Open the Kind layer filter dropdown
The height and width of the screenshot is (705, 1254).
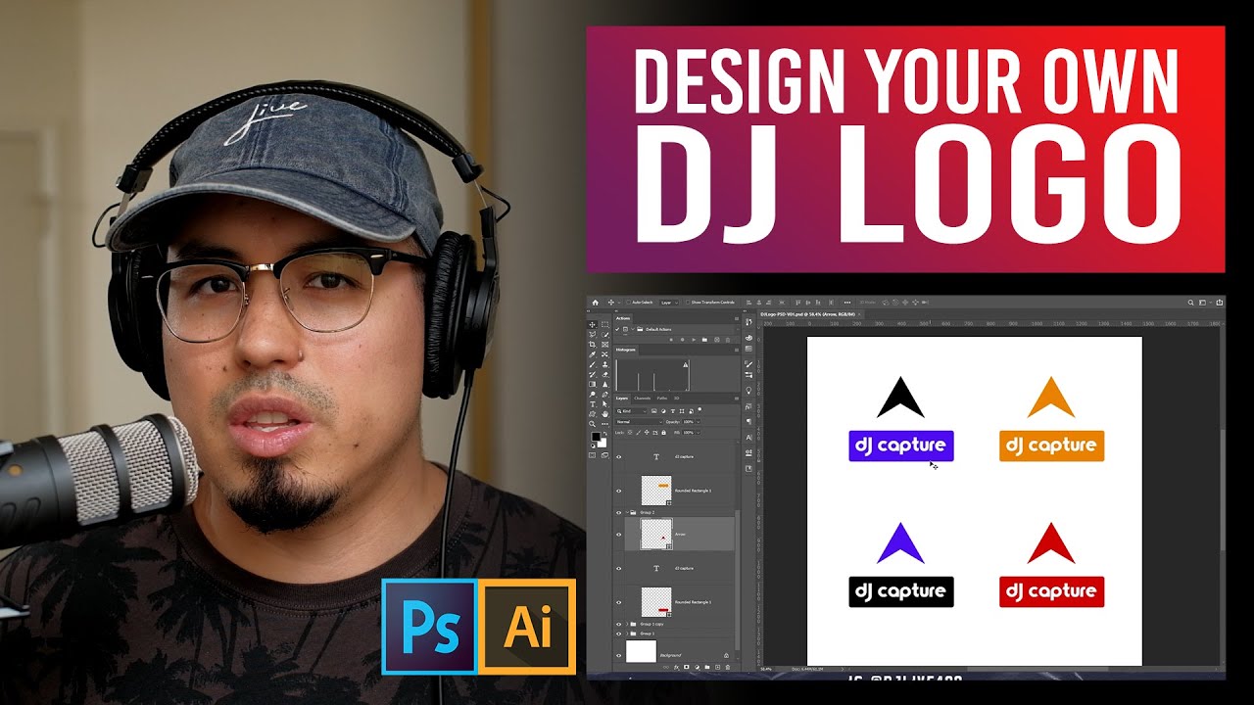(632, 411)
